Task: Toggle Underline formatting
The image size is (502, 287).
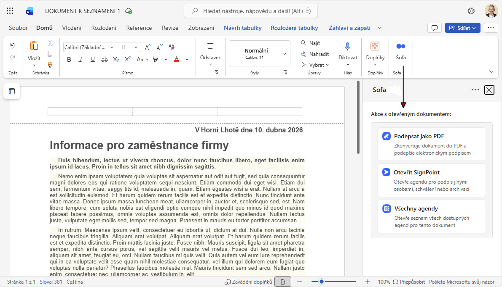Action: [x=92, y=59]
